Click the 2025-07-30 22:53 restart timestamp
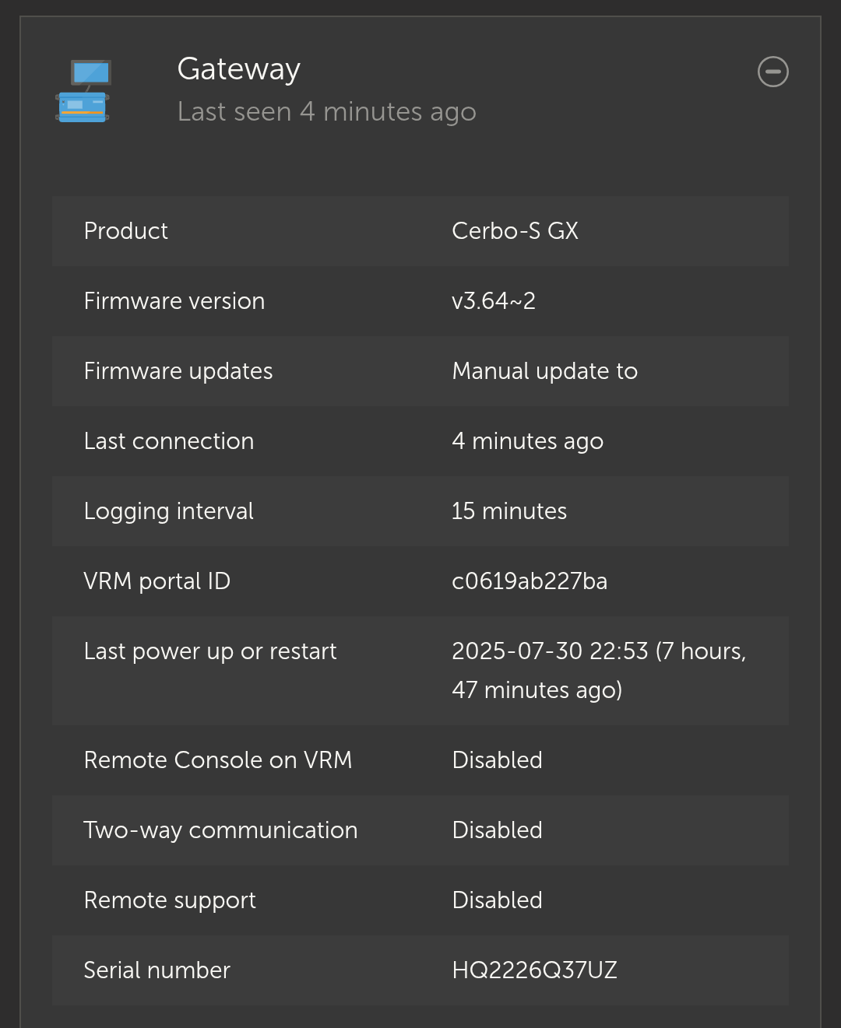 pyautogui.click(x=550, y=651)
